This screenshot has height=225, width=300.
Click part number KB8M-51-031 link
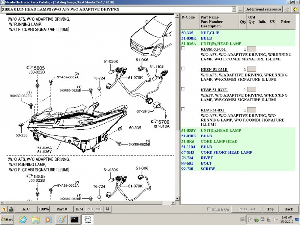213,49
